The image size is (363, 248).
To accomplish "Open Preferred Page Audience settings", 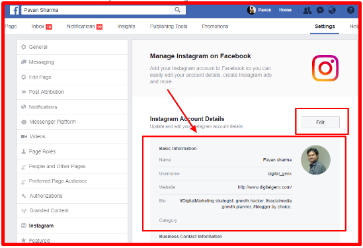I will tap(73, 181).
